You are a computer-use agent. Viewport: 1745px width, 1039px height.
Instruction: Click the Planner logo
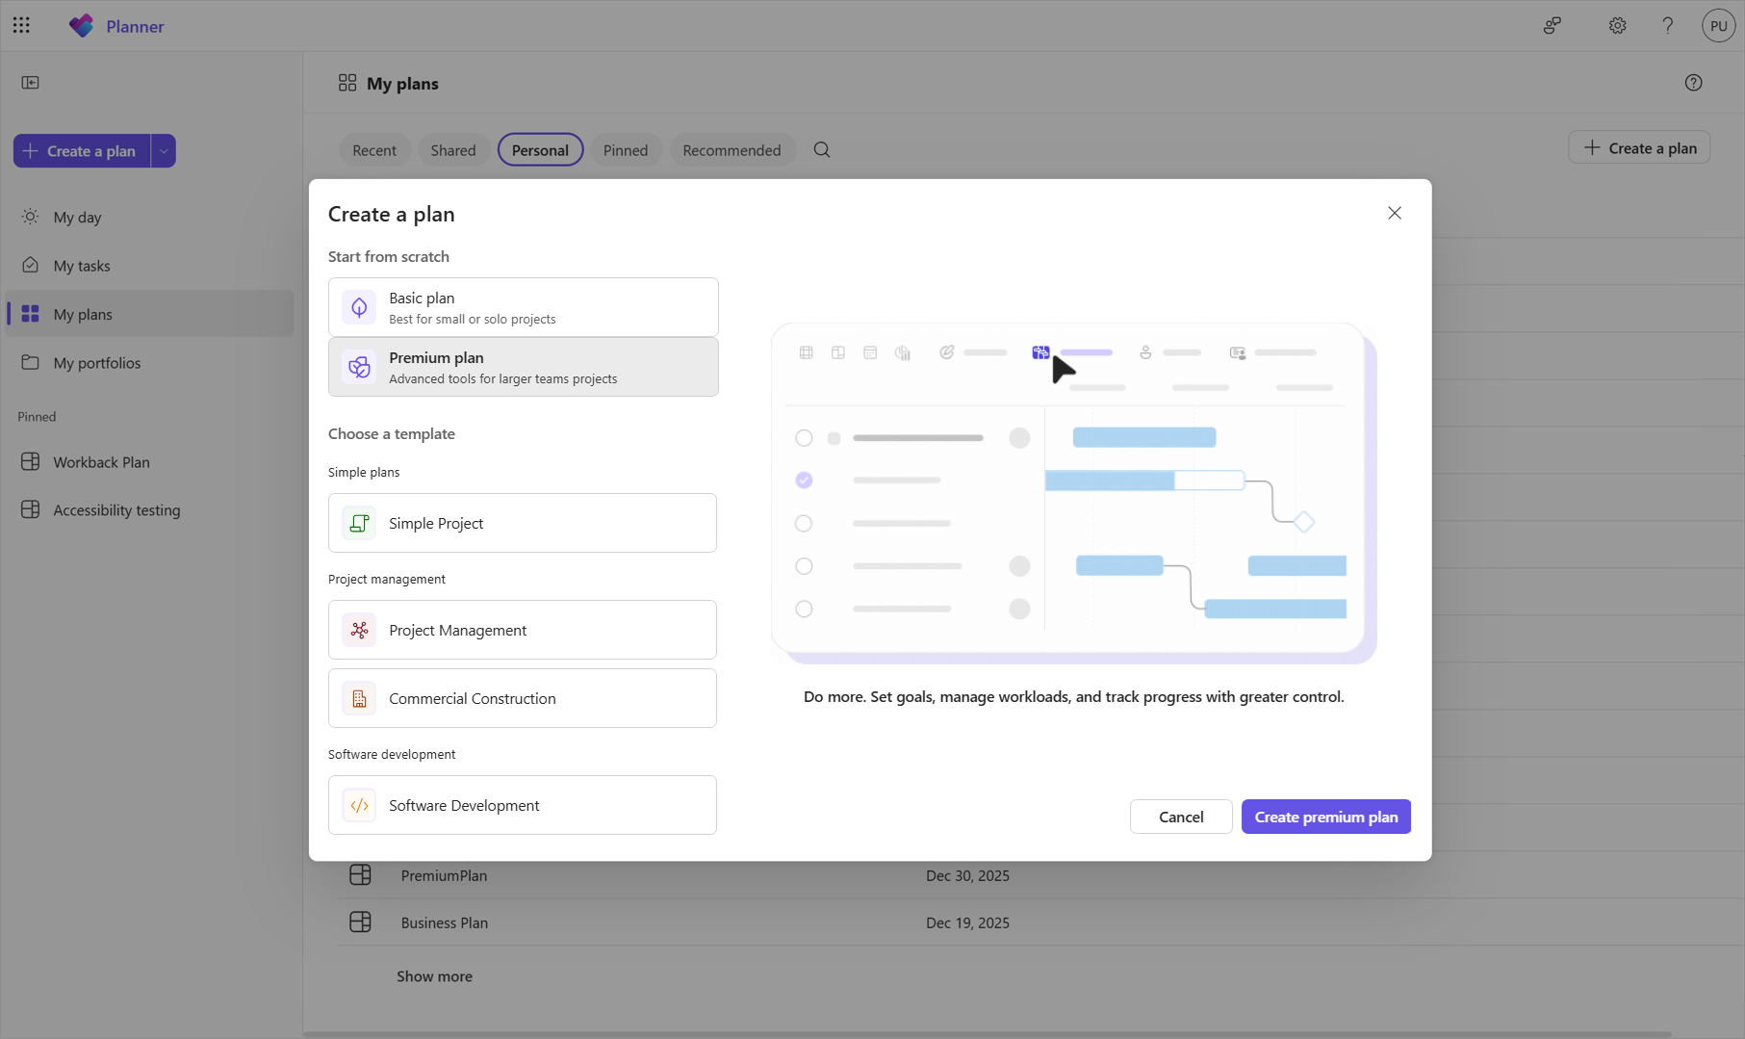[x=82, y=25]
